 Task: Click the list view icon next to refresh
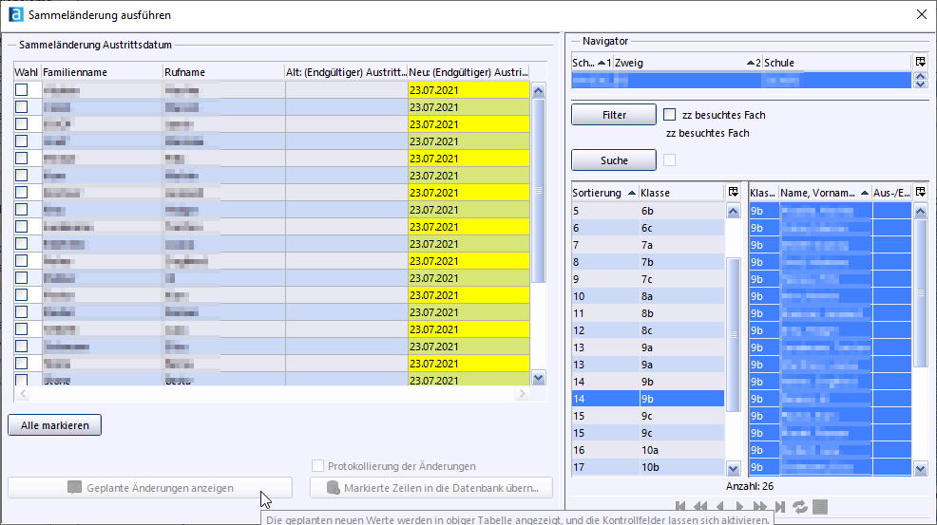click(820, 507)
